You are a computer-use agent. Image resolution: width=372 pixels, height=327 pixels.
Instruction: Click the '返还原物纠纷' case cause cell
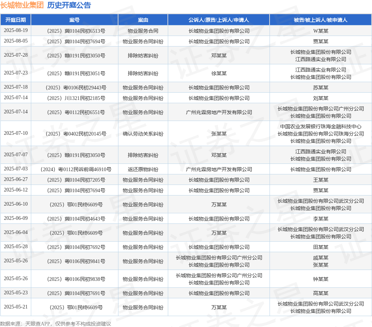143,169
